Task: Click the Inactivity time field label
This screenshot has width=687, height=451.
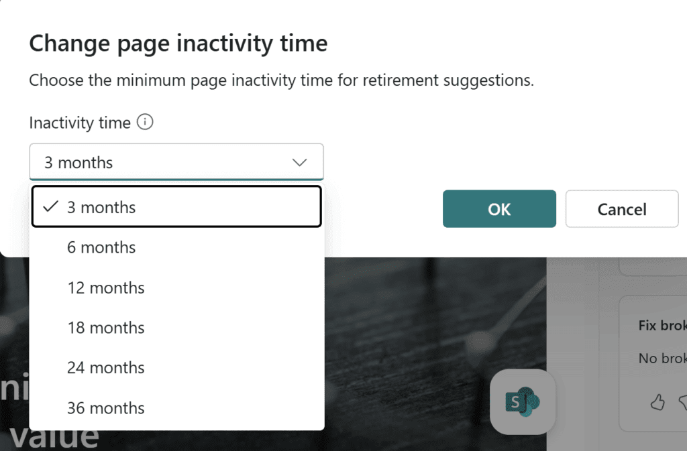Action: pos(80,123)
